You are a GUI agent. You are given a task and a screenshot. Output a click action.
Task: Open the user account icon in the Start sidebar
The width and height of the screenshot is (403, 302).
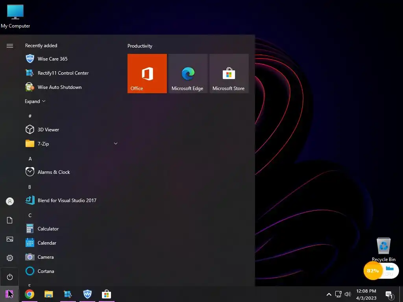point(10,201)
